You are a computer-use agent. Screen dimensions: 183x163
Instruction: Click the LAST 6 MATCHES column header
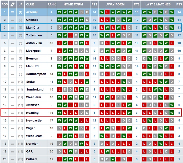tap(158, 4)
